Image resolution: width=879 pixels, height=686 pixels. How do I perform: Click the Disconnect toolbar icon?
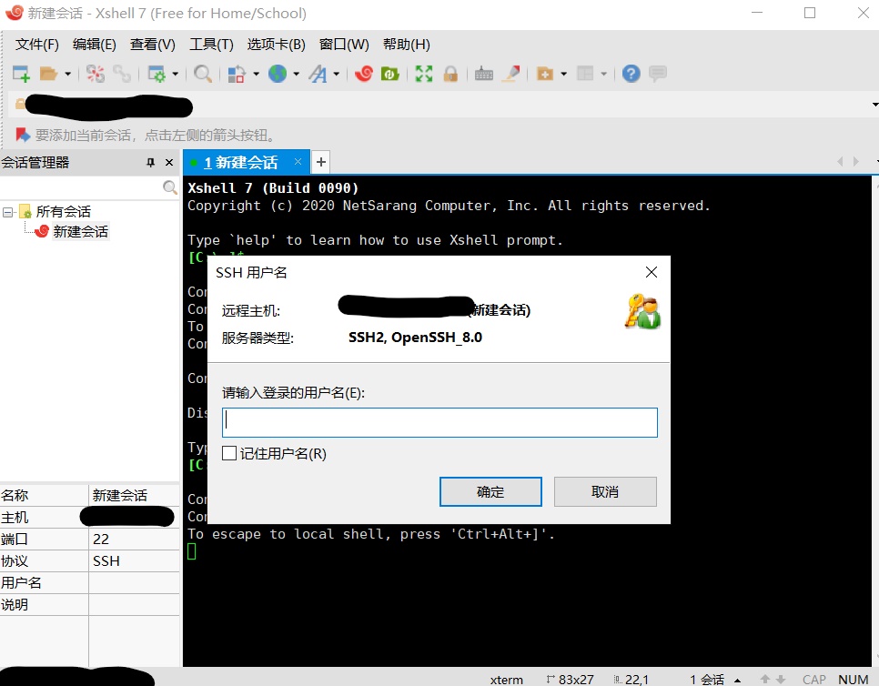point(96,74)
